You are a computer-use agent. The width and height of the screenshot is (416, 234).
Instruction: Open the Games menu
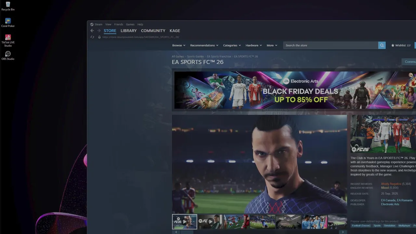[x=130, y=24]
